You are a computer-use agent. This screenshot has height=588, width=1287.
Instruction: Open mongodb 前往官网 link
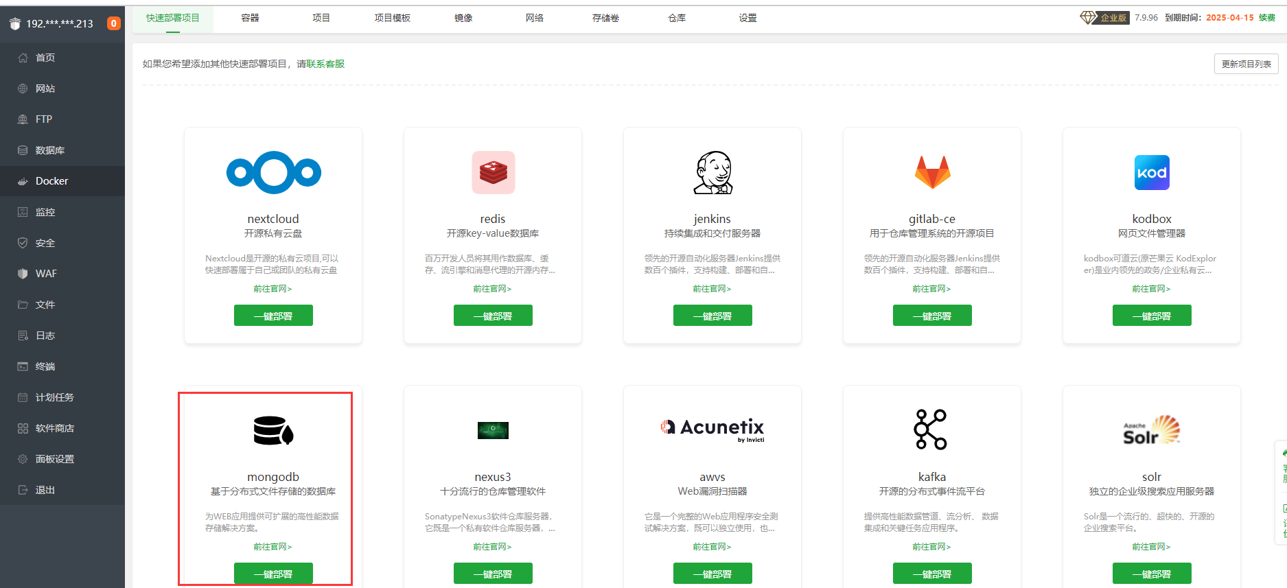tap(273, 547)
